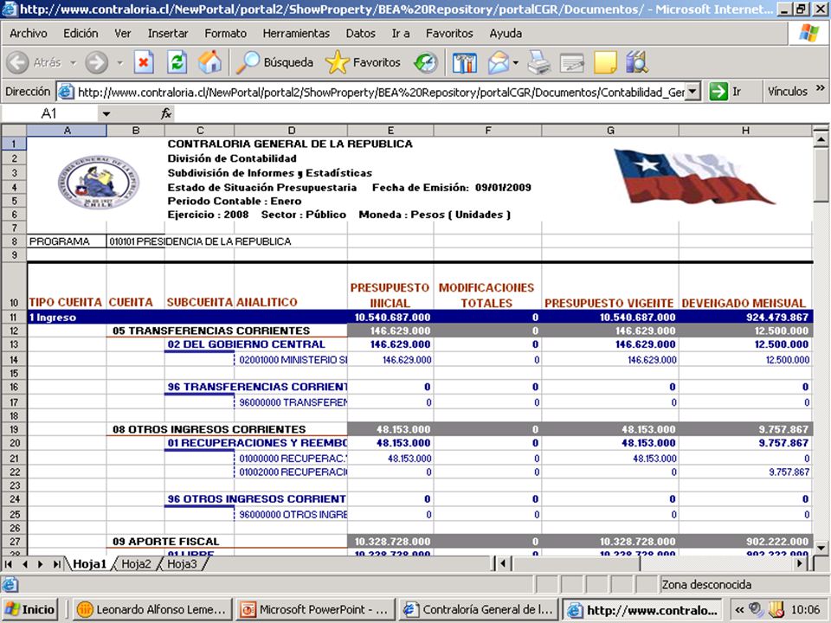831x623 pixels.
Task: Click the Back (Atrás) arrow icon
Action: tap(18, 62)
